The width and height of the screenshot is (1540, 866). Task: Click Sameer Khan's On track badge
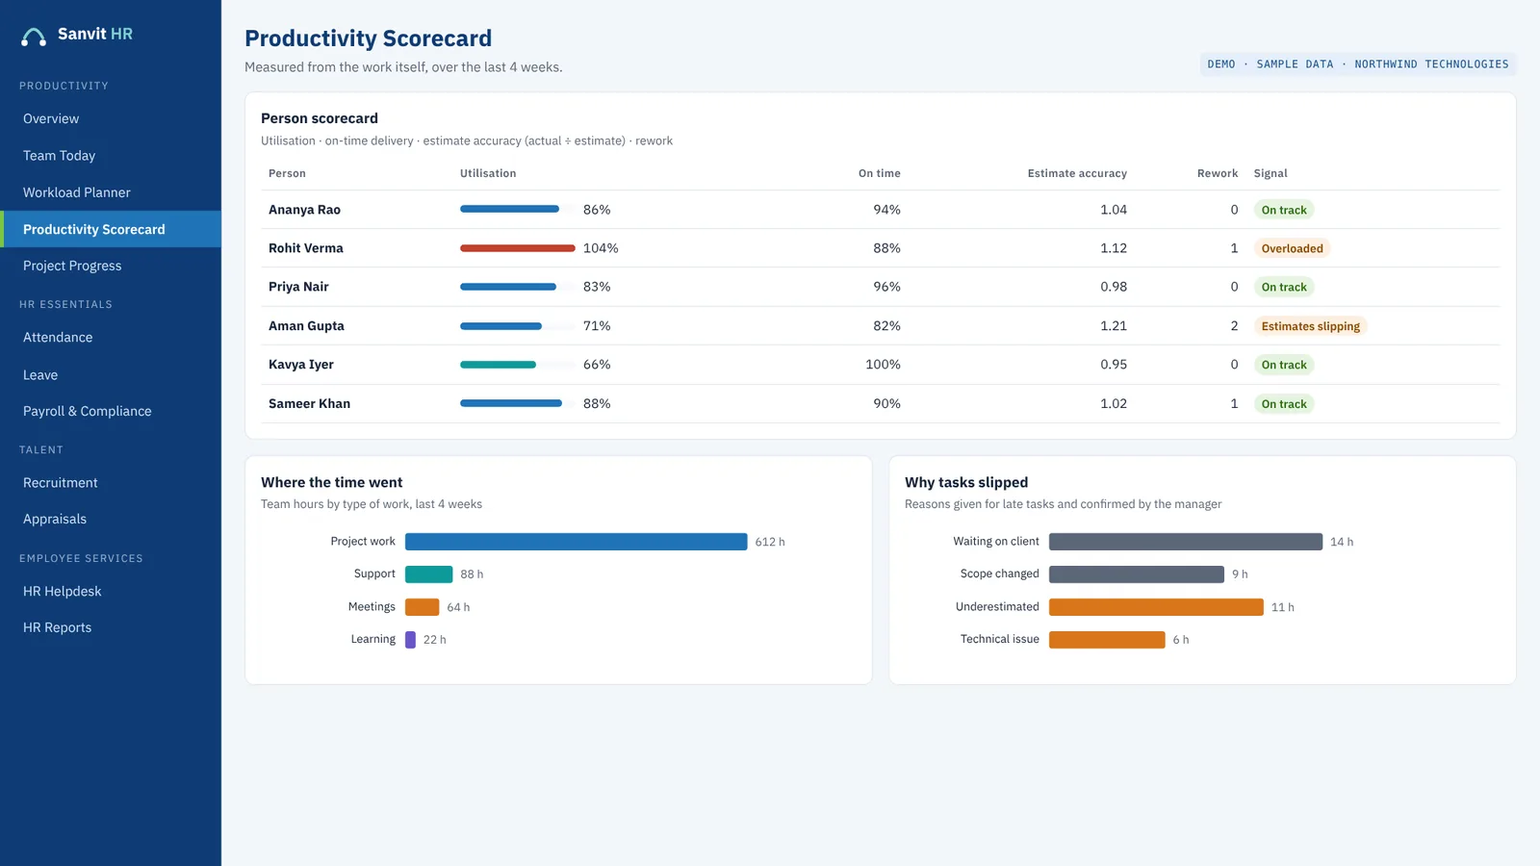pyautogui.click(x=1284, y=404)
